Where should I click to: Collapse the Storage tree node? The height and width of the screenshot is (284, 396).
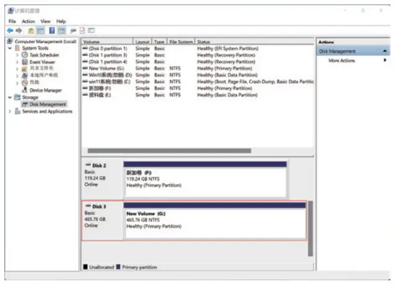coord(10,98)
